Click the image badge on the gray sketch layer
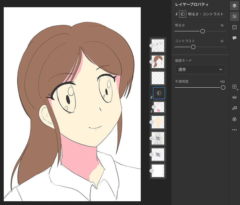 tap(151, 138)
